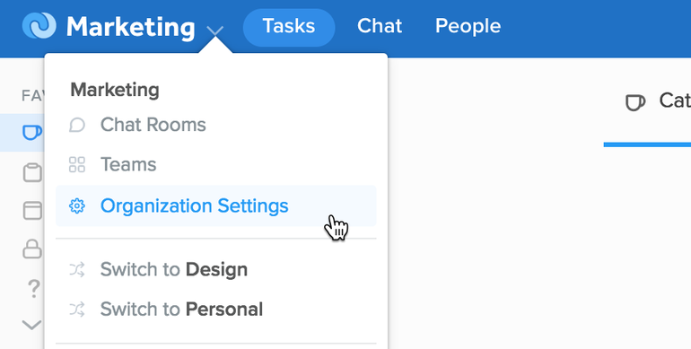Select the blue cup icon in sidebar
This screenshot has height=349, width=691.
[32, 132]
